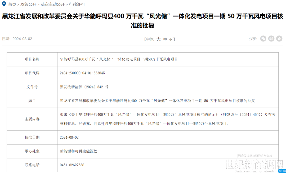Click the 主要内容 paragraph starting with 报来

pos(168,119)
